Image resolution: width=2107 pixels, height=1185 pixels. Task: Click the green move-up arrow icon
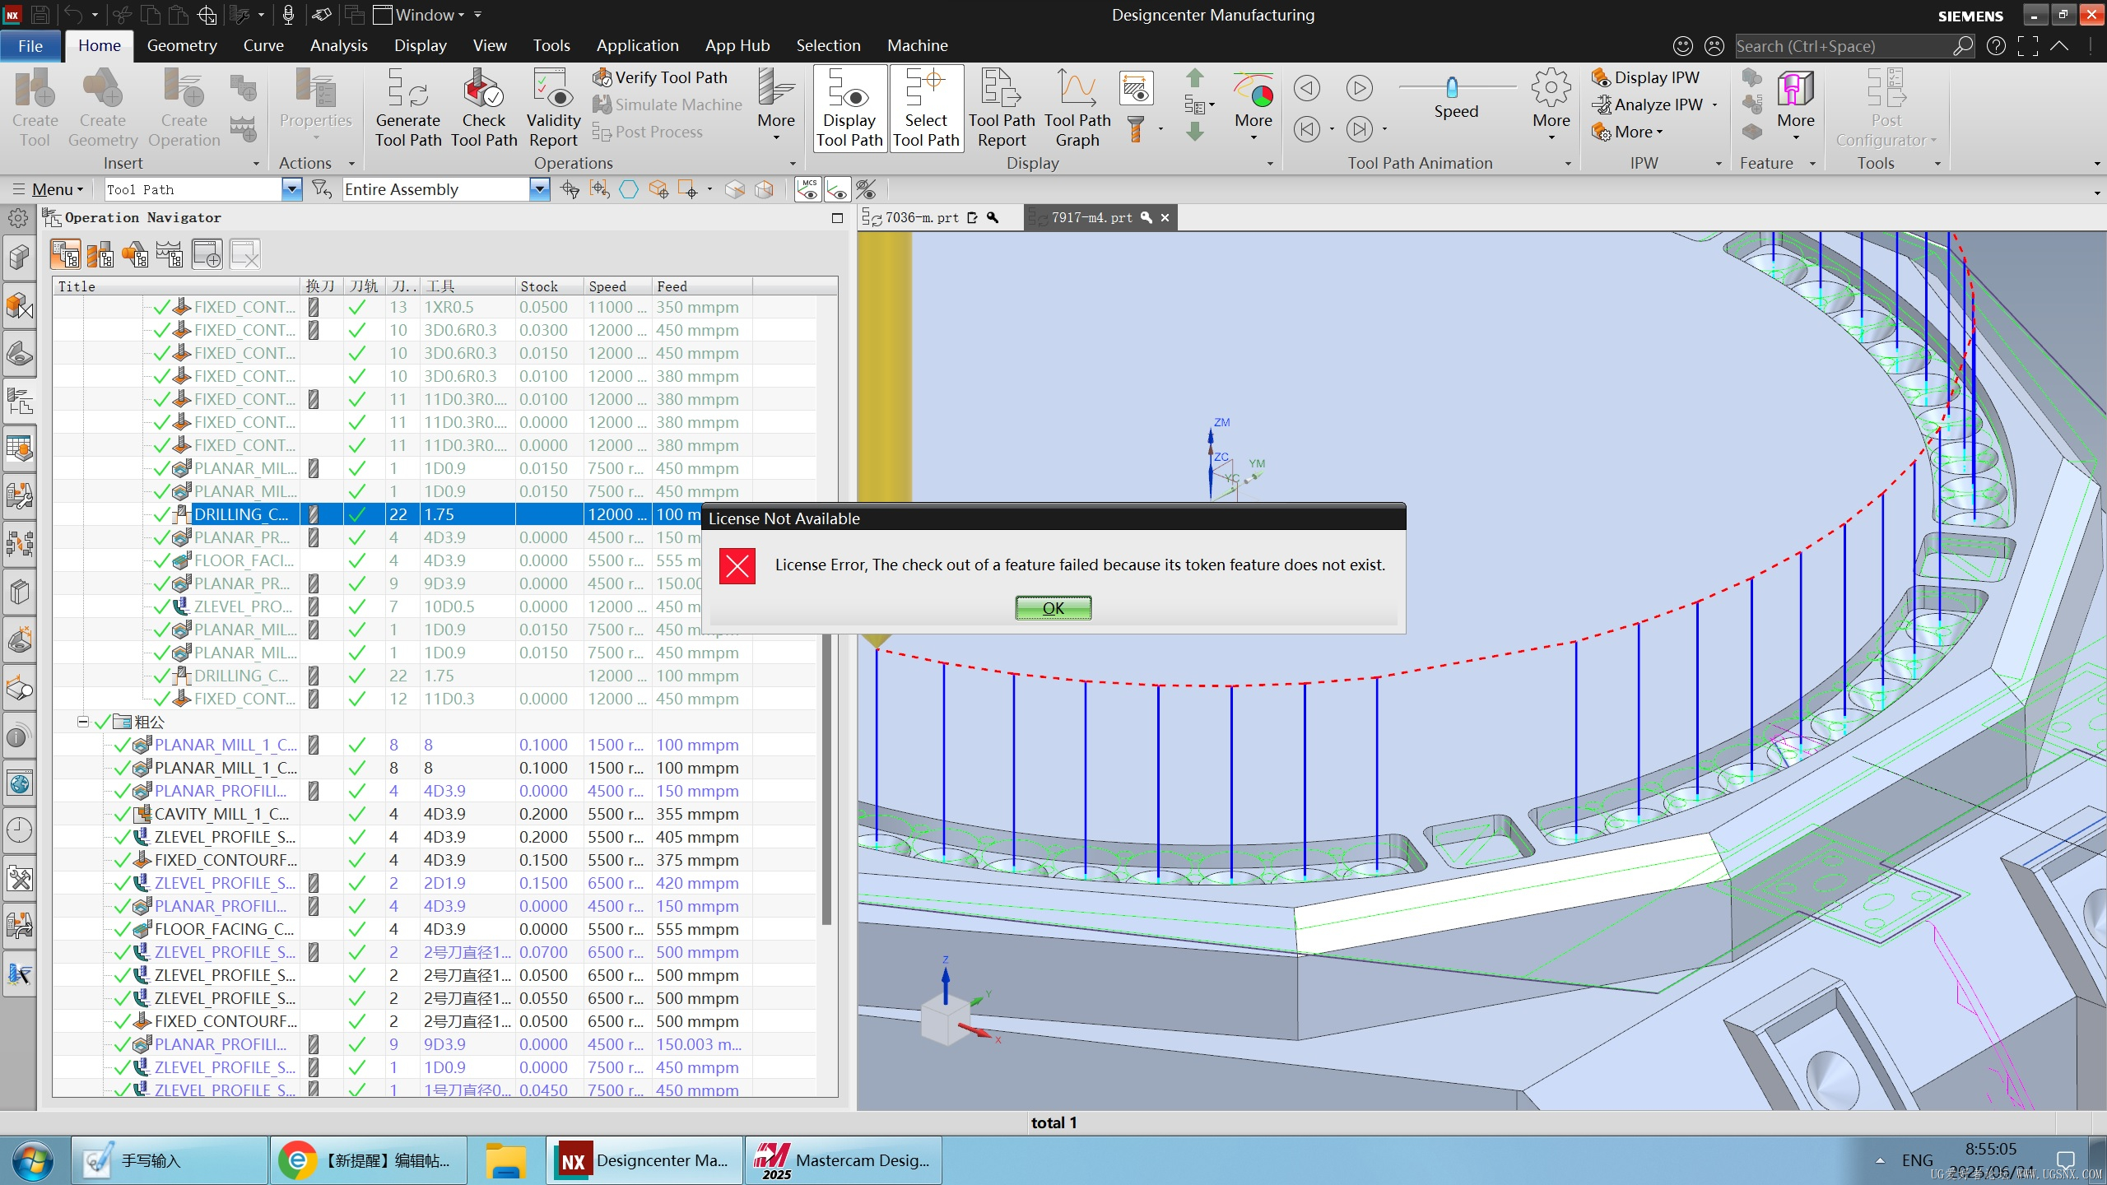1195,78
